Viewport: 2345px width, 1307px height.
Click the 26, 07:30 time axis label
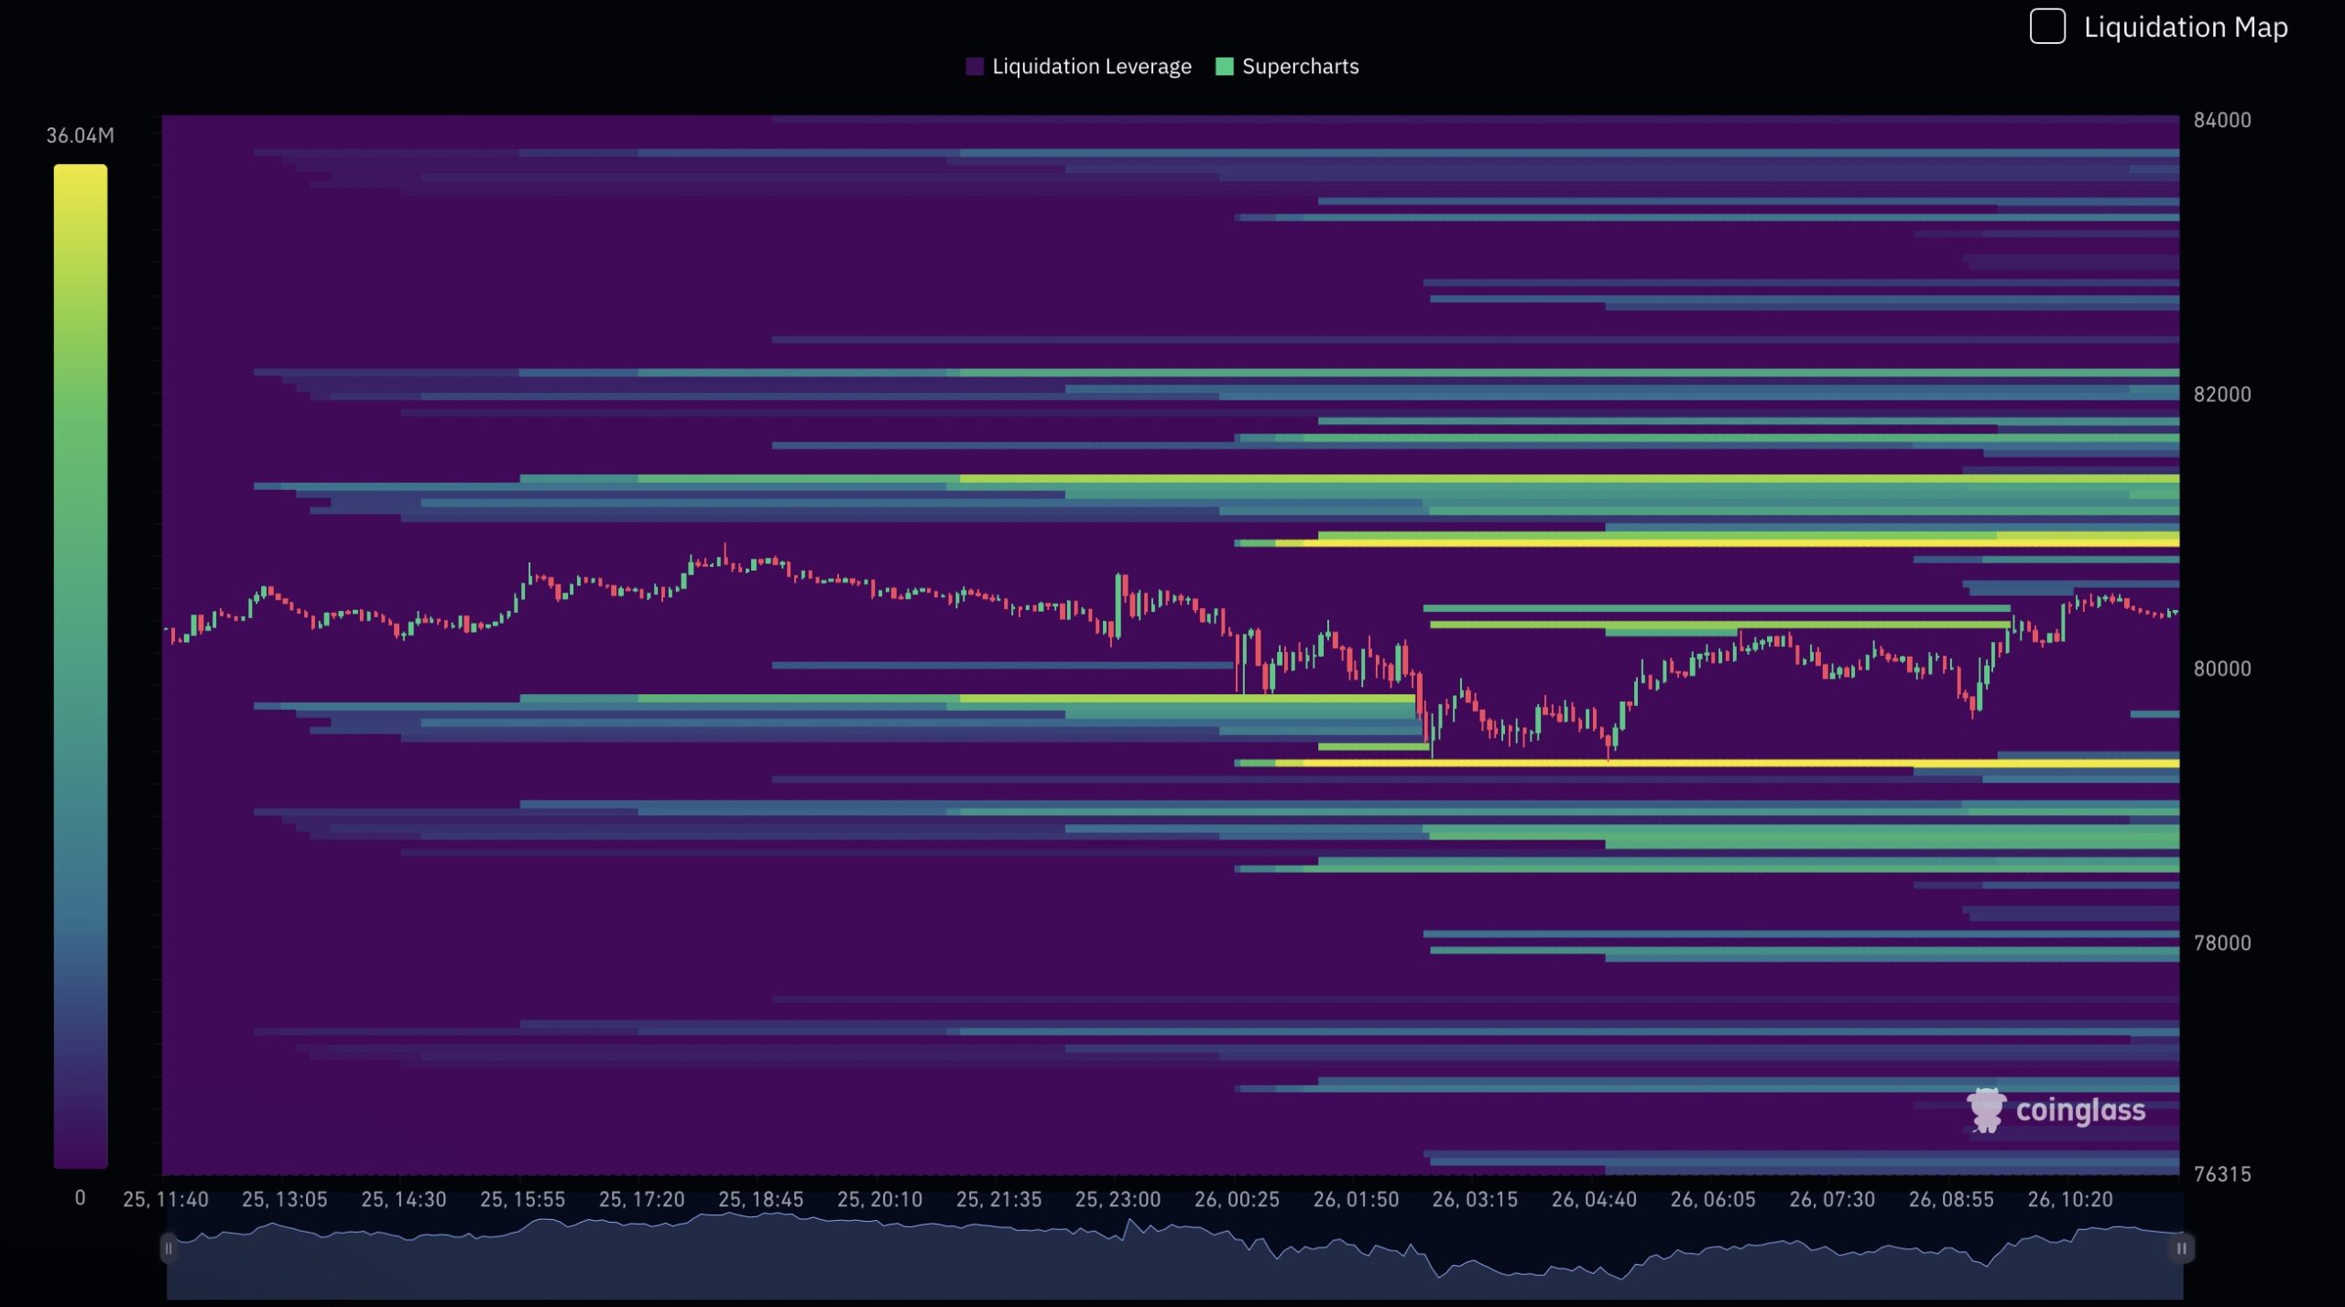pyautogui.click(x=1833, y=1200)
